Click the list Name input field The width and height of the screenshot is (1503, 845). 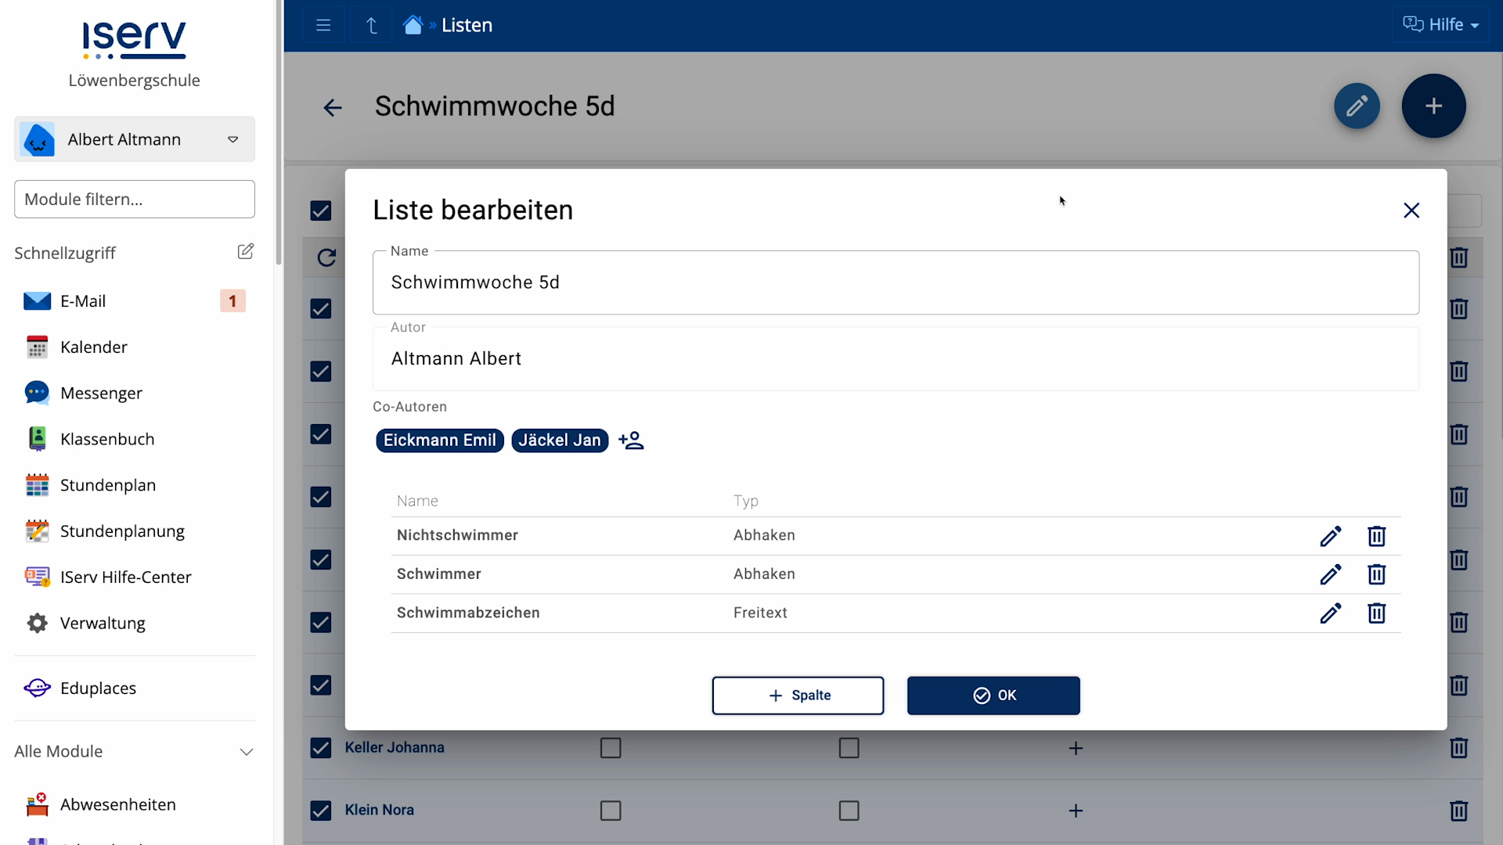[x=895, y=282]
